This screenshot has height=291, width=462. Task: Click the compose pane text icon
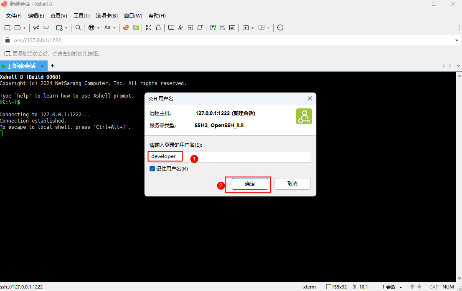tap(232, 28)
